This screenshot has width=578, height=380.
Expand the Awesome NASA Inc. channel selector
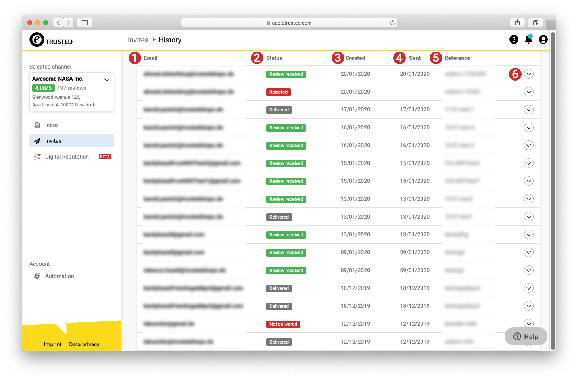coord(106,80)
